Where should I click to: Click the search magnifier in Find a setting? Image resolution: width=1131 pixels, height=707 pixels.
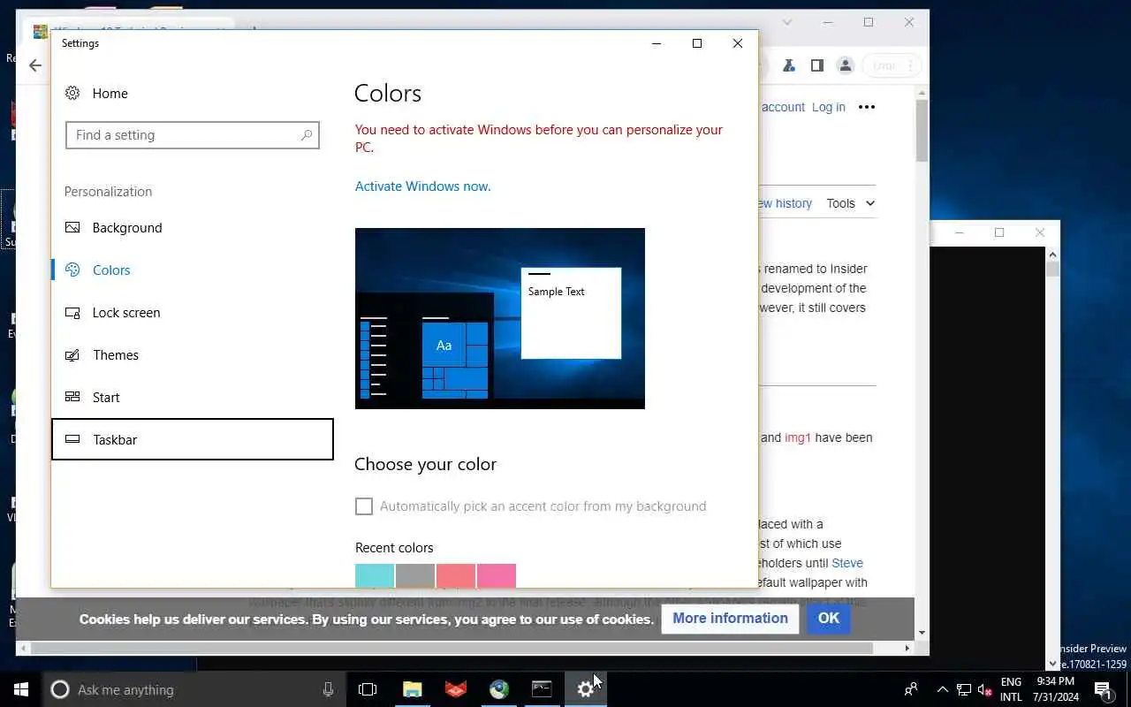307,135
